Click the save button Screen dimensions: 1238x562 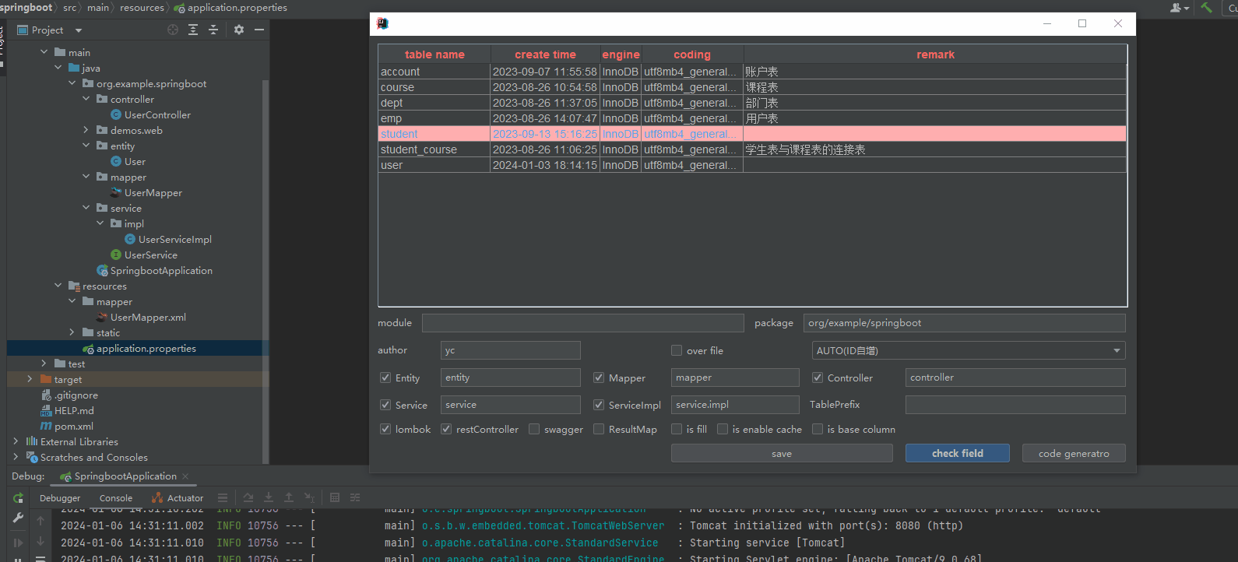tap(781, 454)
